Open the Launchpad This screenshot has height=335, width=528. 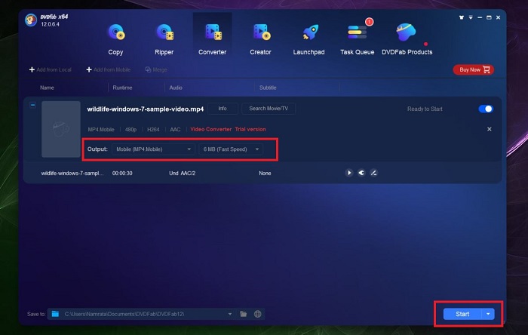309,39
